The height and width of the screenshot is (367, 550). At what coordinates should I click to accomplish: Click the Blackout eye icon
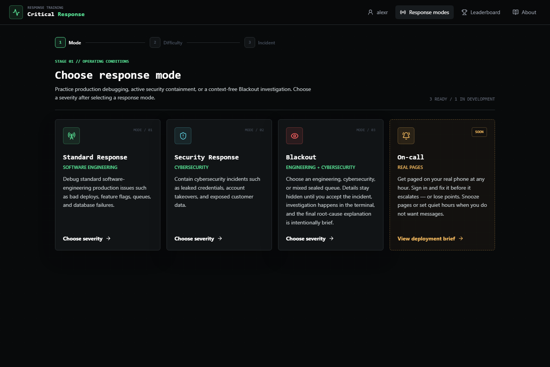tap(294, 136)
